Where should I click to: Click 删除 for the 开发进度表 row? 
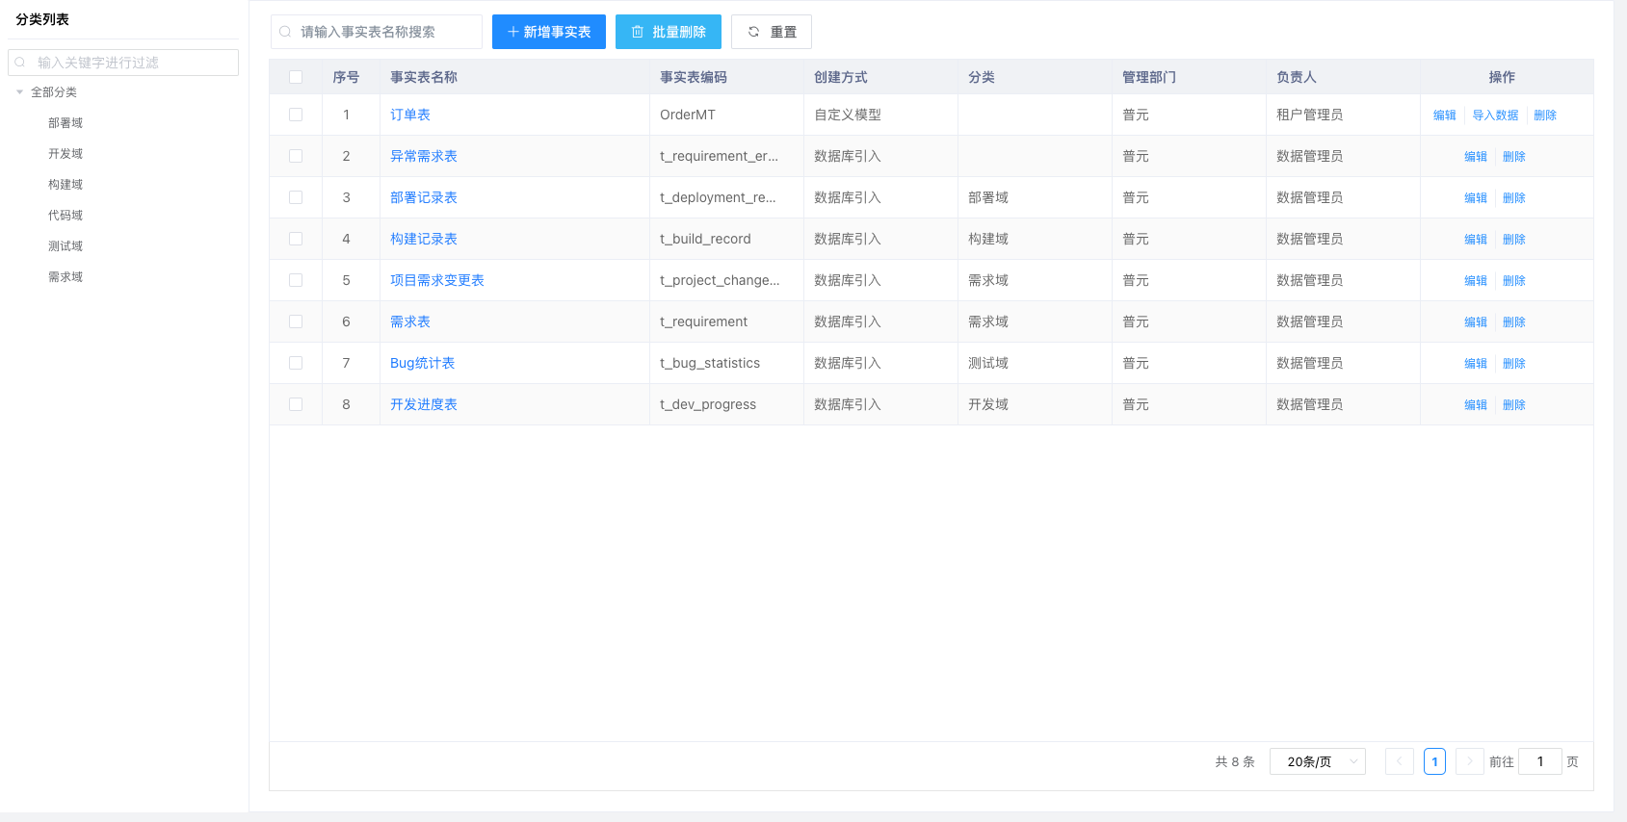[x=1513, y=405]
